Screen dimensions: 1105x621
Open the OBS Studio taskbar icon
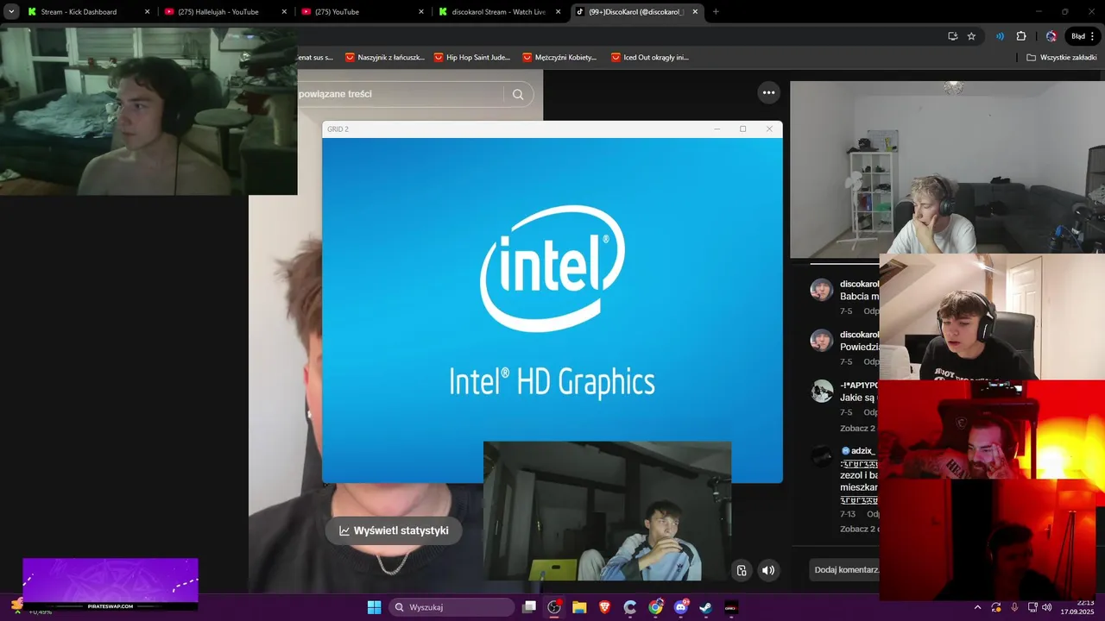(x=554, y=607)
